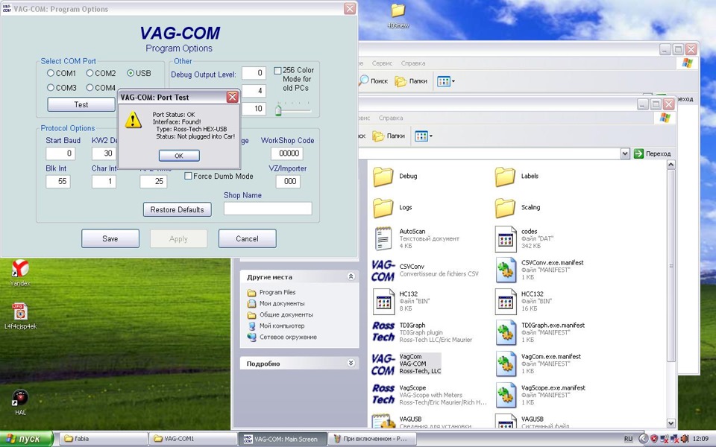Screen dimensions: 716x447
Task: Open the Logs folder icon
Action: coord(383,208)
